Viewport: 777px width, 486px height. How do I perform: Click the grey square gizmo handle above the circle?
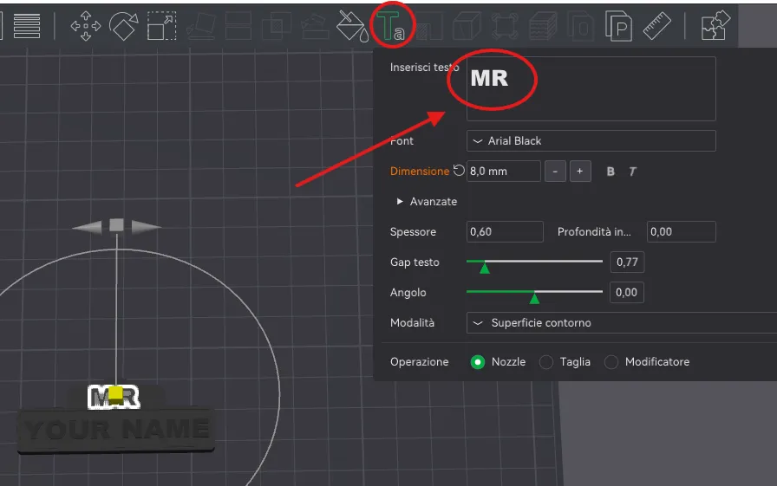click(x=116, y=225)
